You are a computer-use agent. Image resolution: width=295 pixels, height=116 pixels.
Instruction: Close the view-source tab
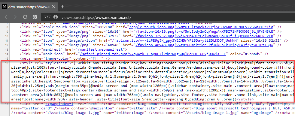53,7
